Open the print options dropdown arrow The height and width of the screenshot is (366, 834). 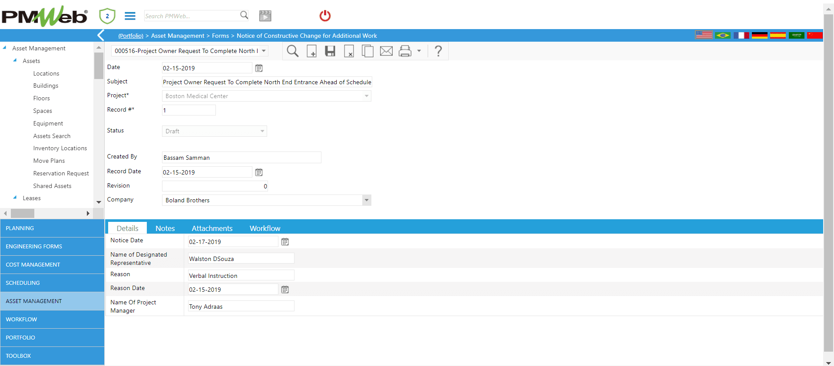pos(419,51)
